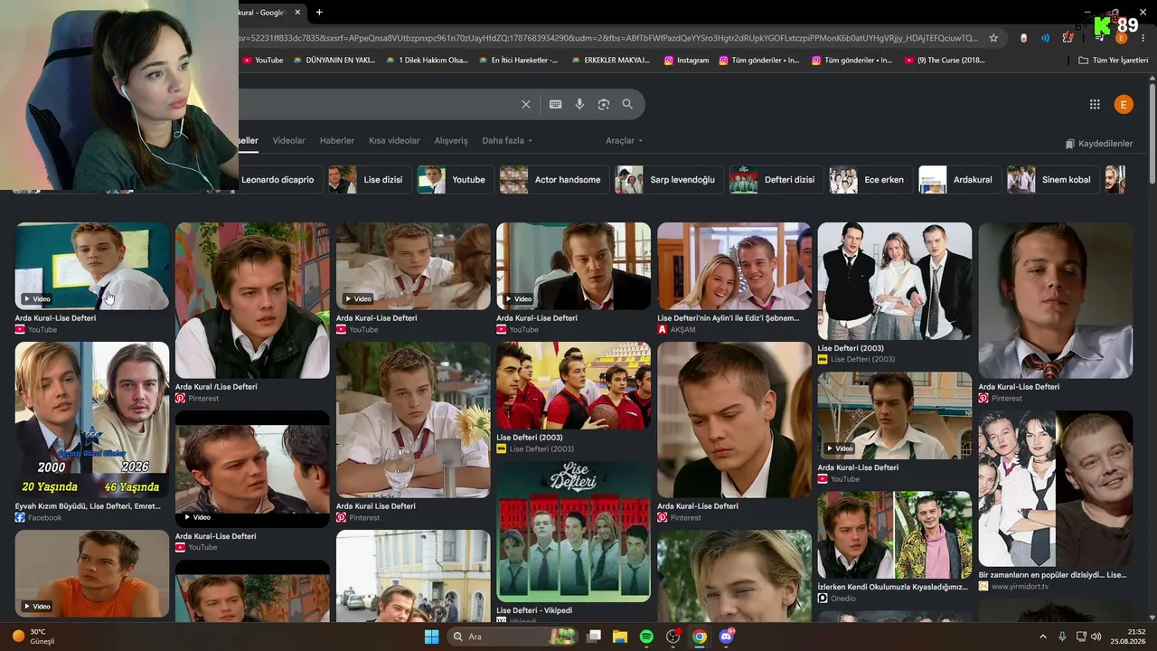This screenshot has height=651, width=1157.
Task: Open the Windows Start menu
Action: pyautogui.click(x=431, y=637)
